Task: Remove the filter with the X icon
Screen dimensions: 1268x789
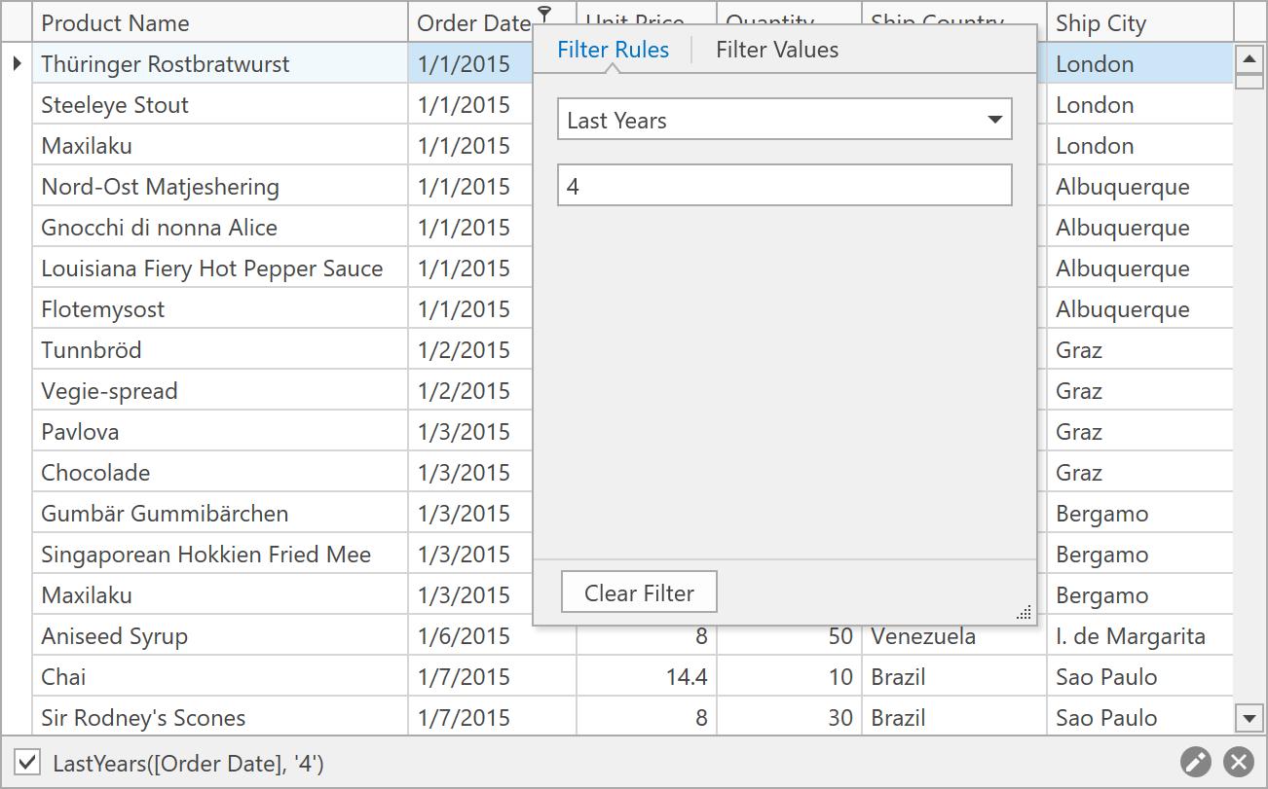Action: [1238, 762]
